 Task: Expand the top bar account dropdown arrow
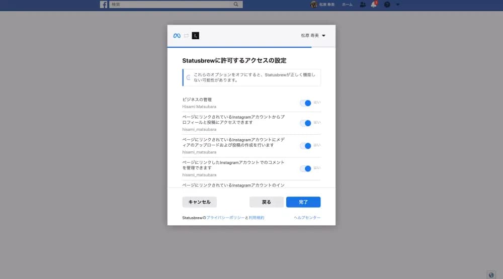[x=398, y=5]
